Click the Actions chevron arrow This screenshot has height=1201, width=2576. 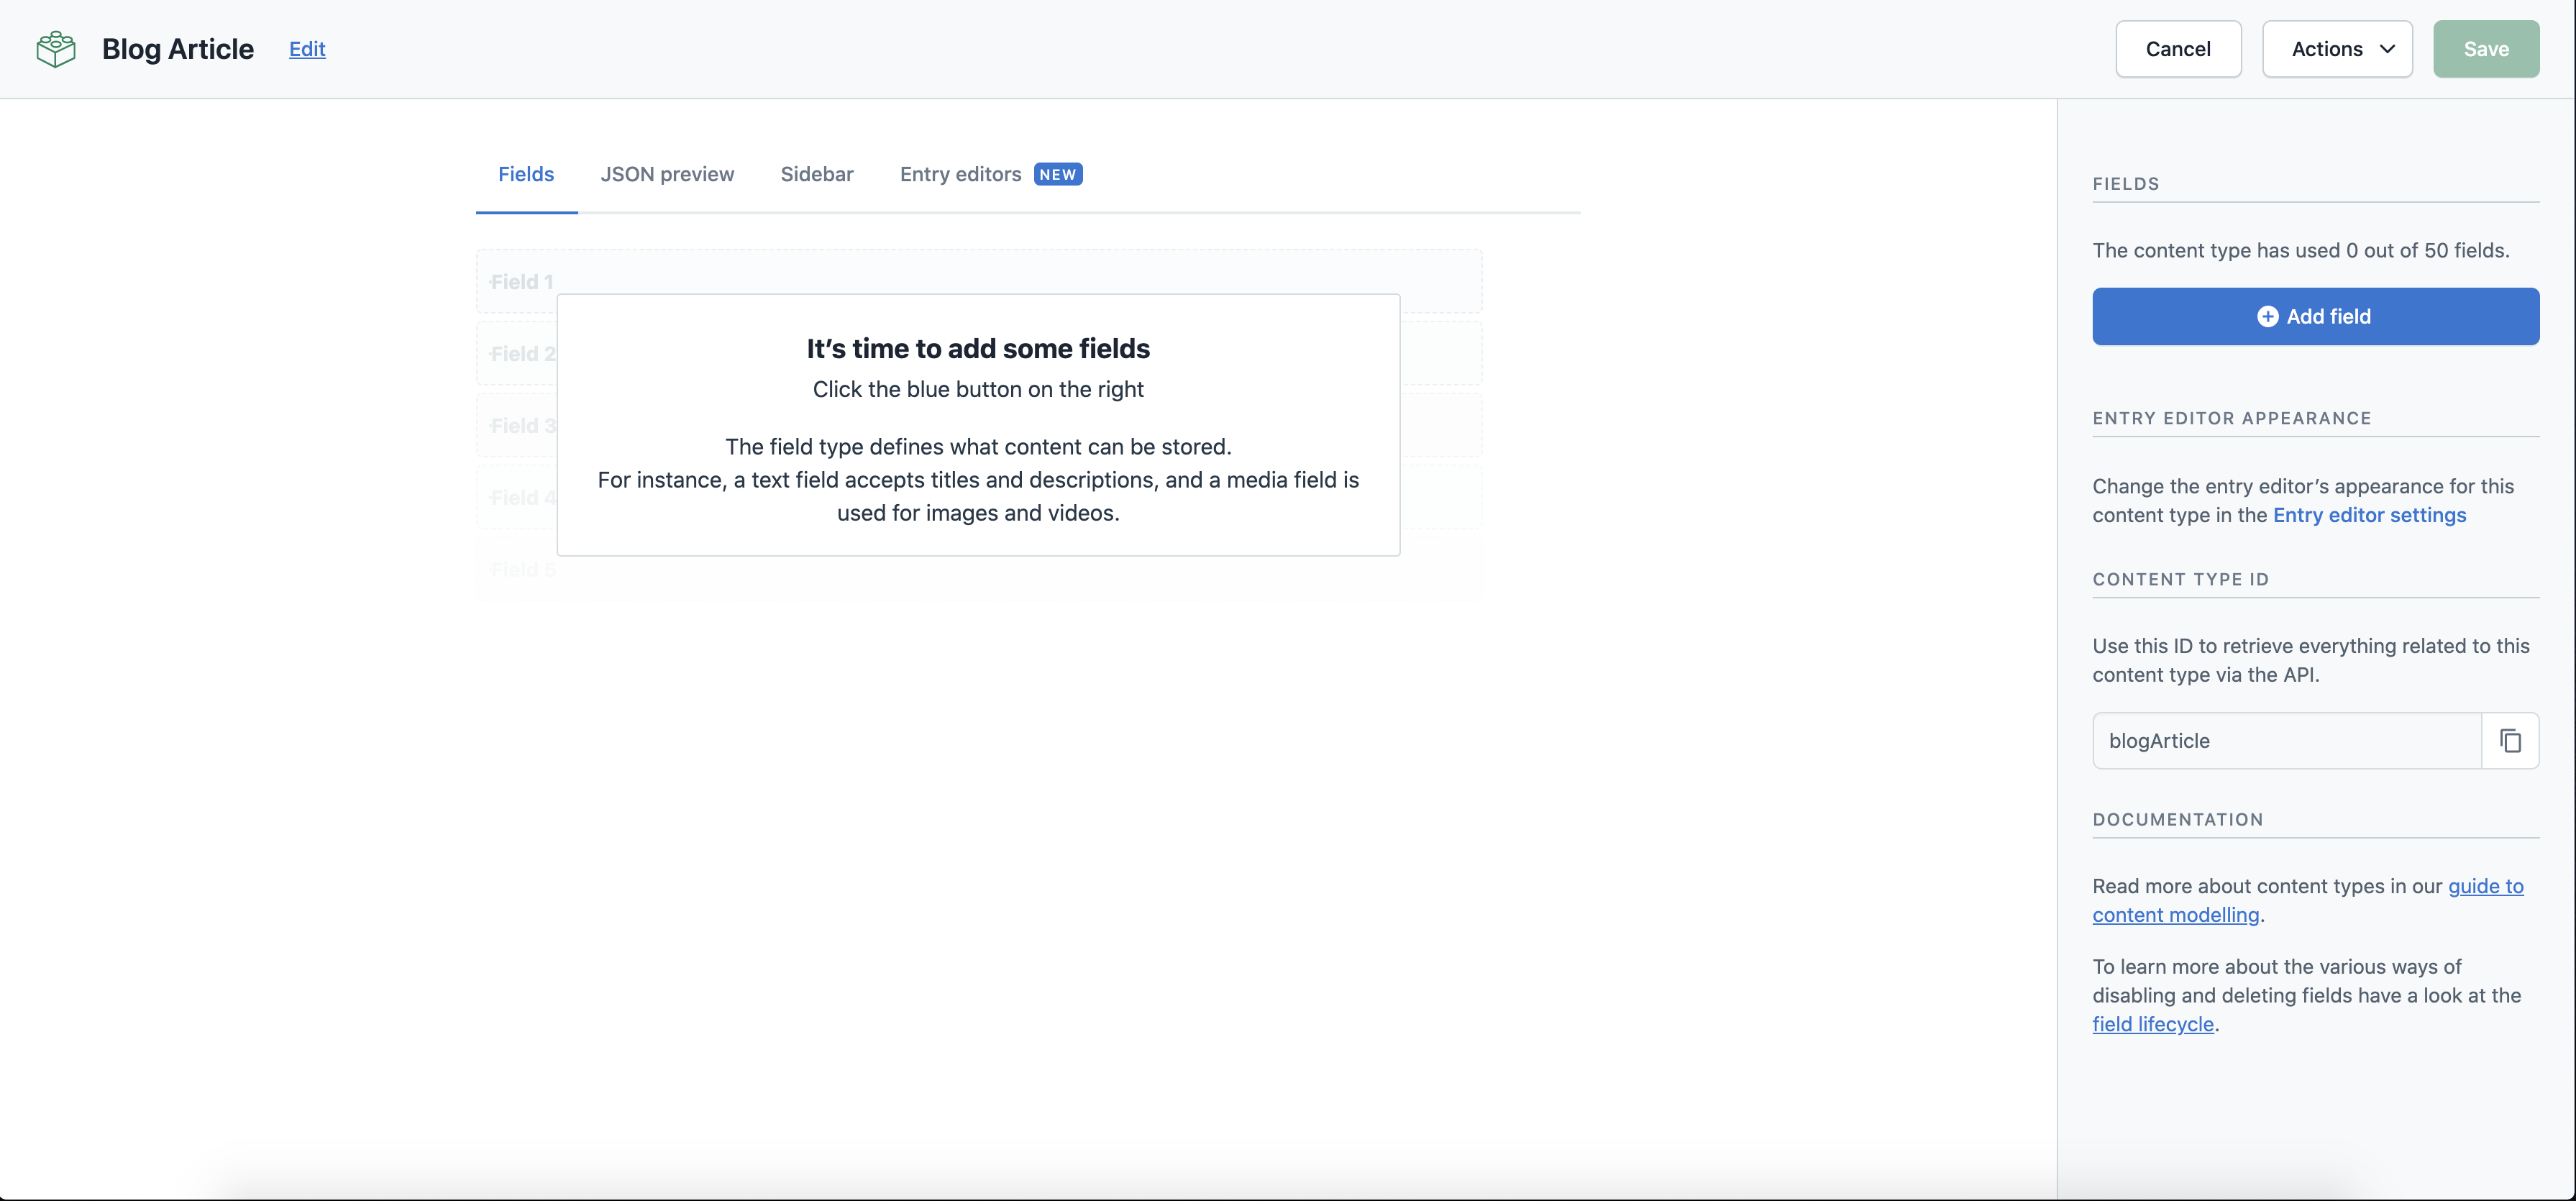pos(2388,49)
